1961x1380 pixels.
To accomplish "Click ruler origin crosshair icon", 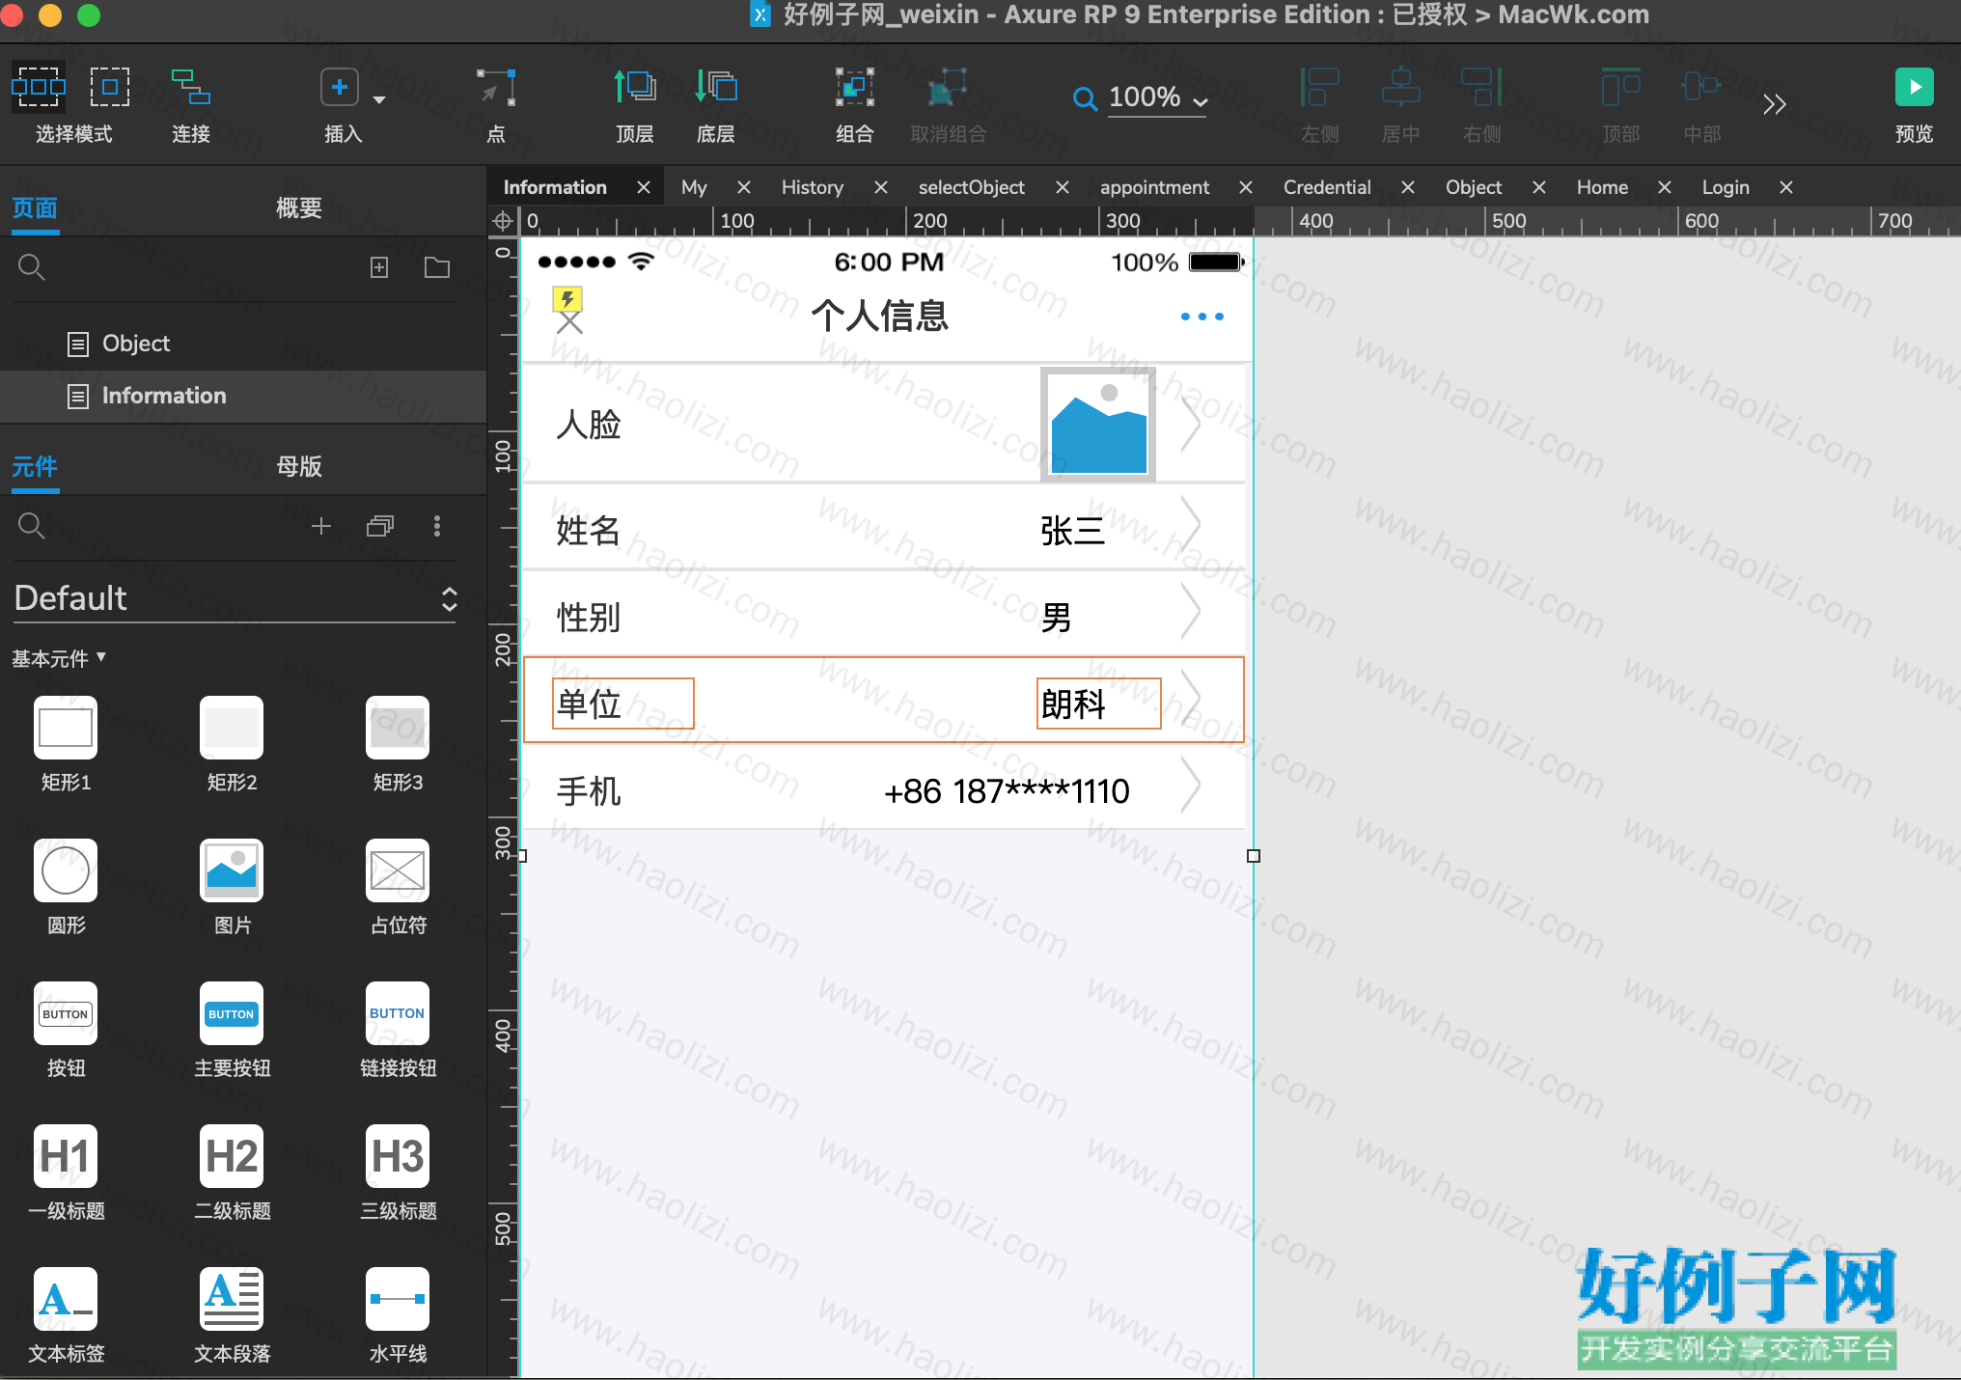I will [x=503, y=221].
